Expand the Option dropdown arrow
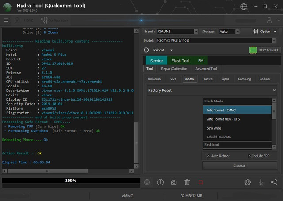Viewport: 283px width, 201px height. [x=275, y=32]
